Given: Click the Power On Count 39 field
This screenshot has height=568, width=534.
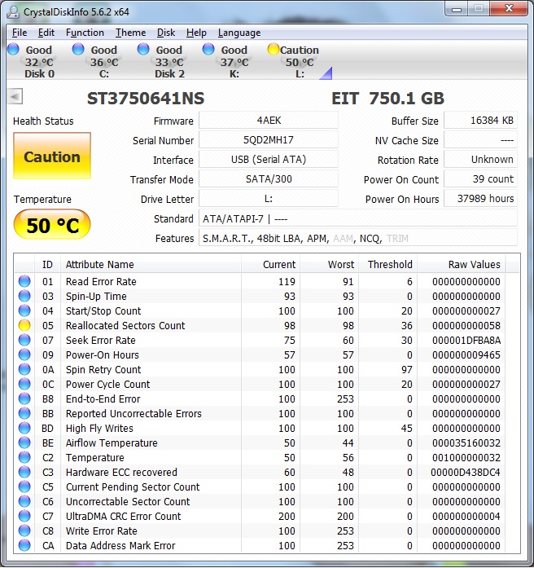Looking at the screenshot, I should pyautogui.click(x=480, y=179).
